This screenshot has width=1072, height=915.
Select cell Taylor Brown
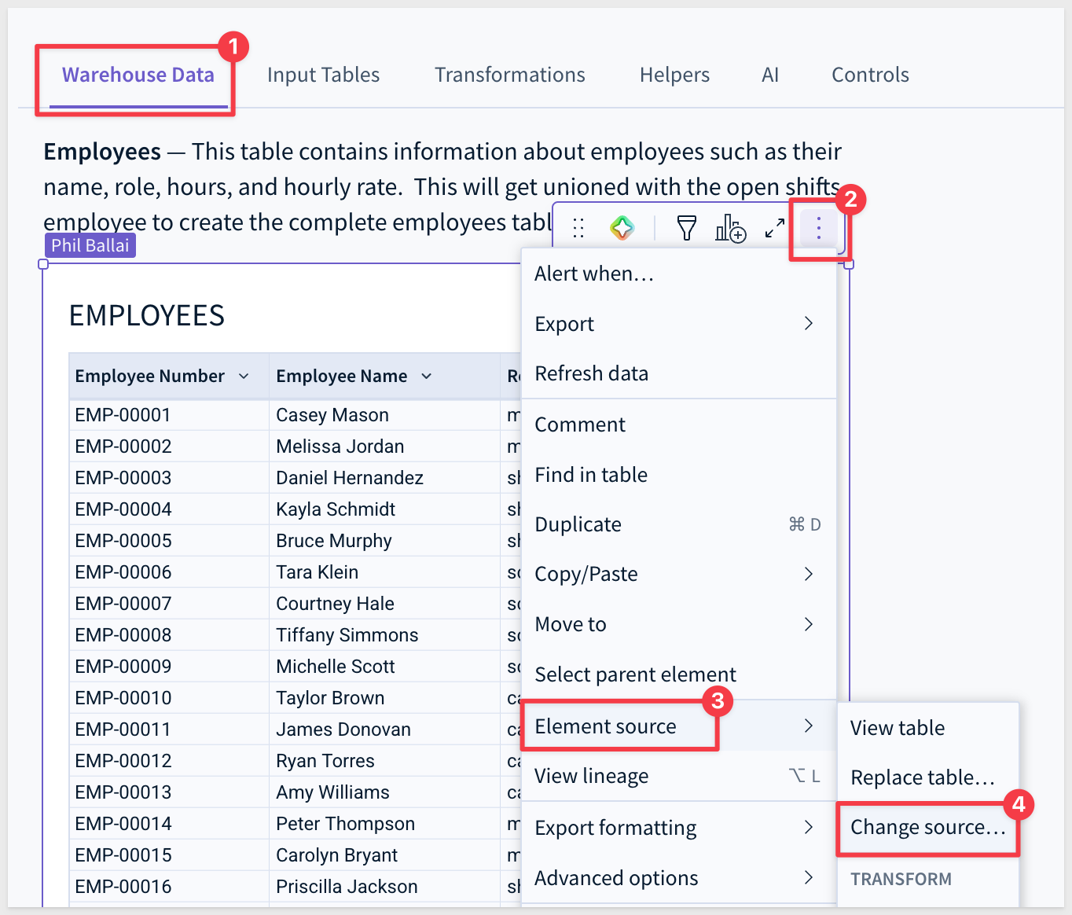pyautogui.click(x=384, y=698)
